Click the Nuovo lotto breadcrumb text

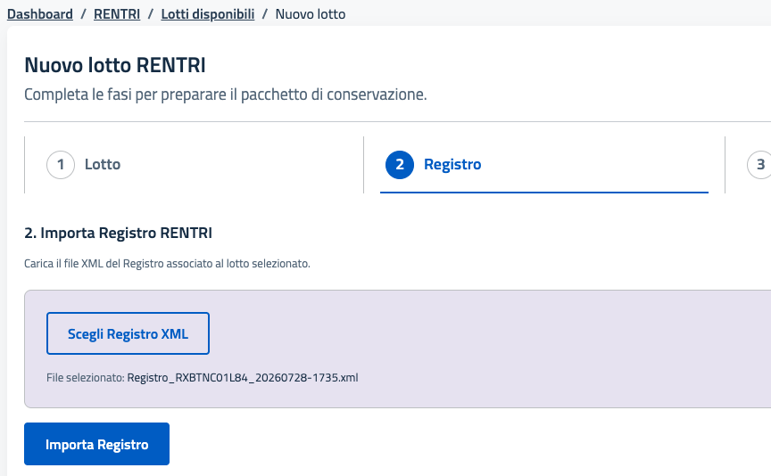tap(311, 13)
